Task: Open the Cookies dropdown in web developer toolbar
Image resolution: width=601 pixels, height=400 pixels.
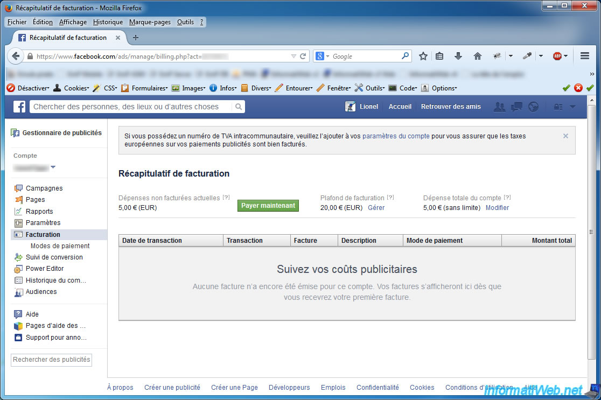Action: [x=71, y=88]
